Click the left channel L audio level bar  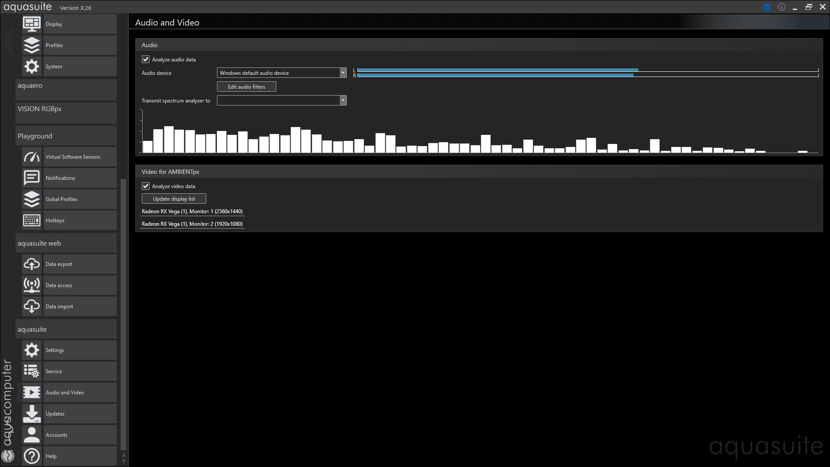coord(588,70)
